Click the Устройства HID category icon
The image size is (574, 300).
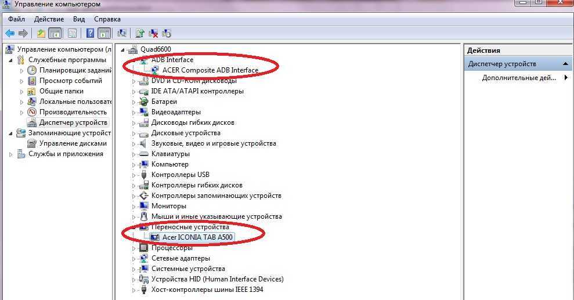pyautogui.click(x=144, y=279)
